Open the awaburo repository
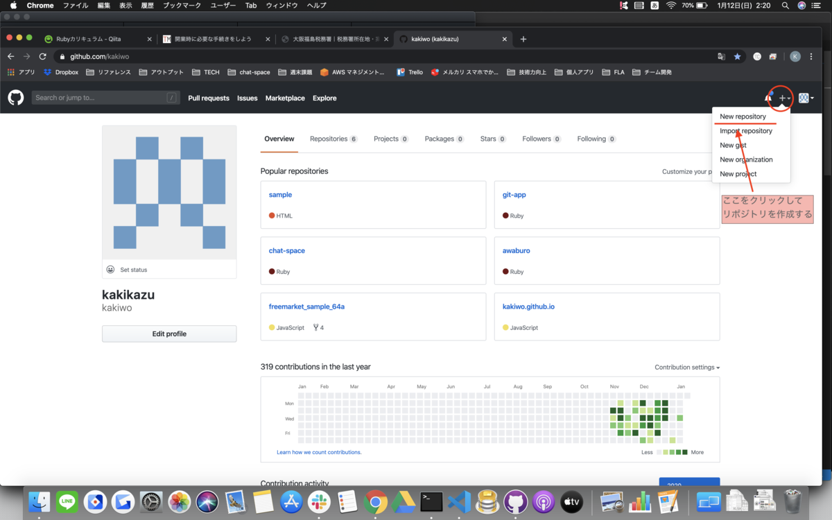832x520 pixels. pyautogui.click(x=517, y=250)
